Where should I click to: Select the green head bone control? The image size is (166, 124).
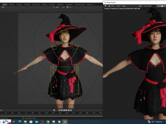tap(64, 32)
